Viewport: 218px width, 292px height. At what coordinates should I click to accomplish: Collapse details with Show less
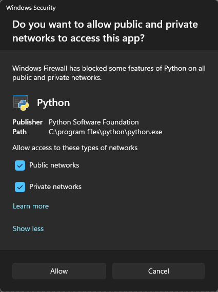pos(28,228)
